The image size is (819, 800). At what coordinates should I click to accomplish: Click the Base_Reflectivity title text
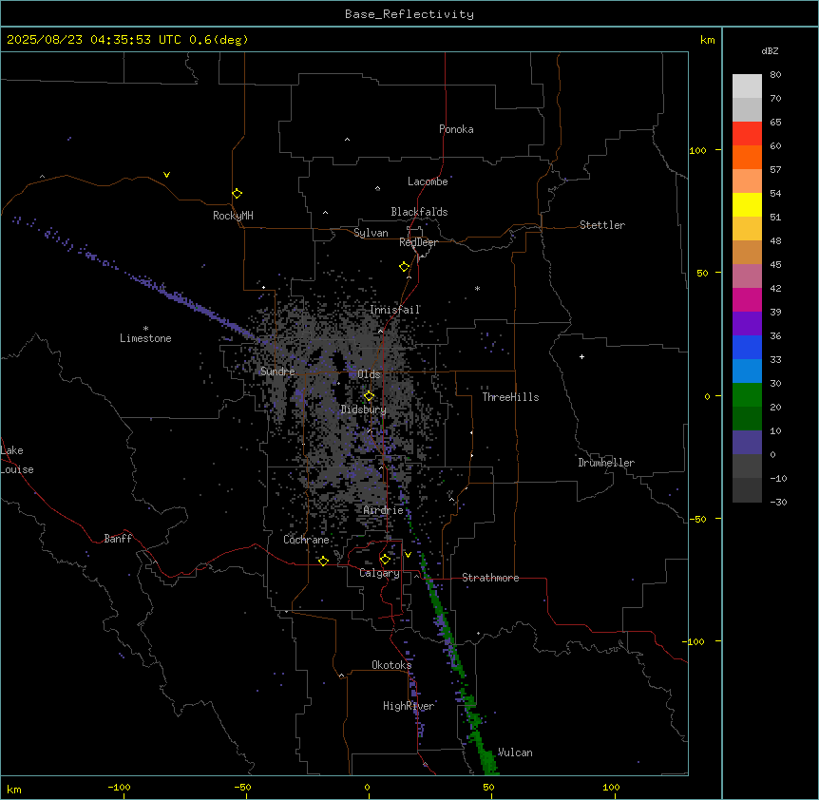coord(409,14)
